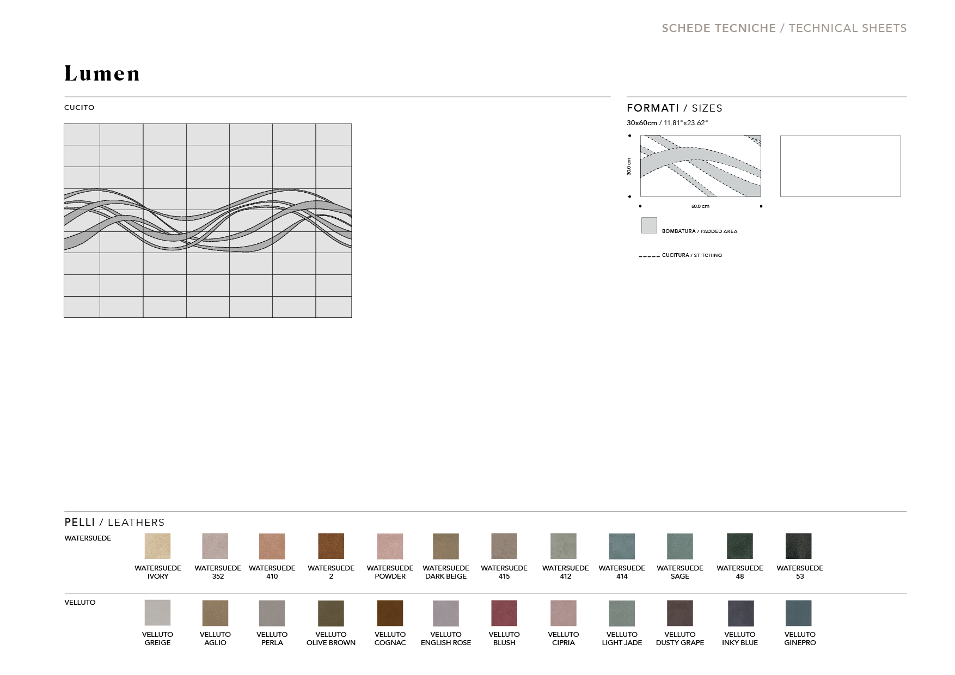This screenshot has height=675, width=955.
Task: Choose the Watersuede Dark Beige swatch
Action: [x=446, y=546]
